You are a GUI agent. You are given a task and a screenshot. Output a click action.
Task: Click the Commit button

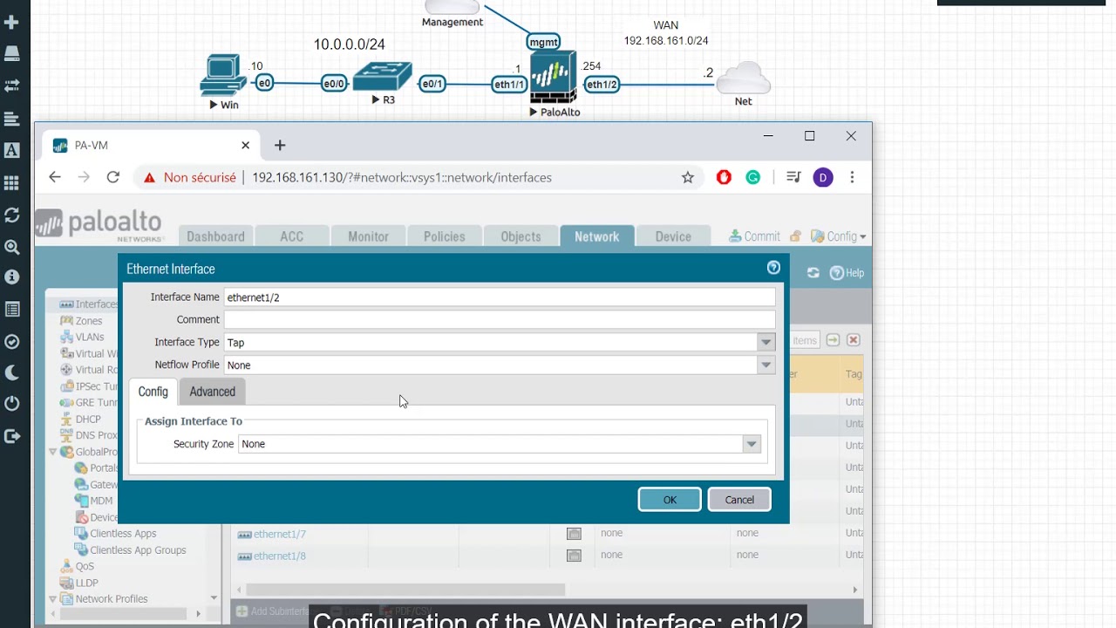click(755, 236)
